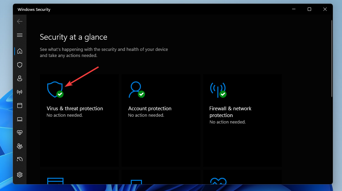Image resolution: width=342 pixels, height=191 pixels.
Task: Open Account protection title link
Action: (150, 109)
